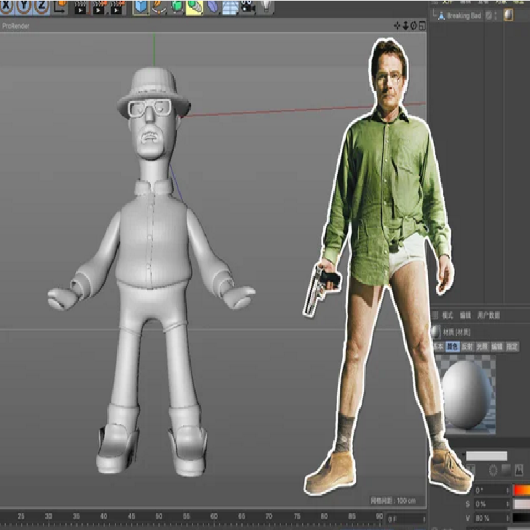The height and width of the screenshot is (530, 530).
Task: Click the value field stepper arrows
Action: pyautogui.click(x=507, y=518)
